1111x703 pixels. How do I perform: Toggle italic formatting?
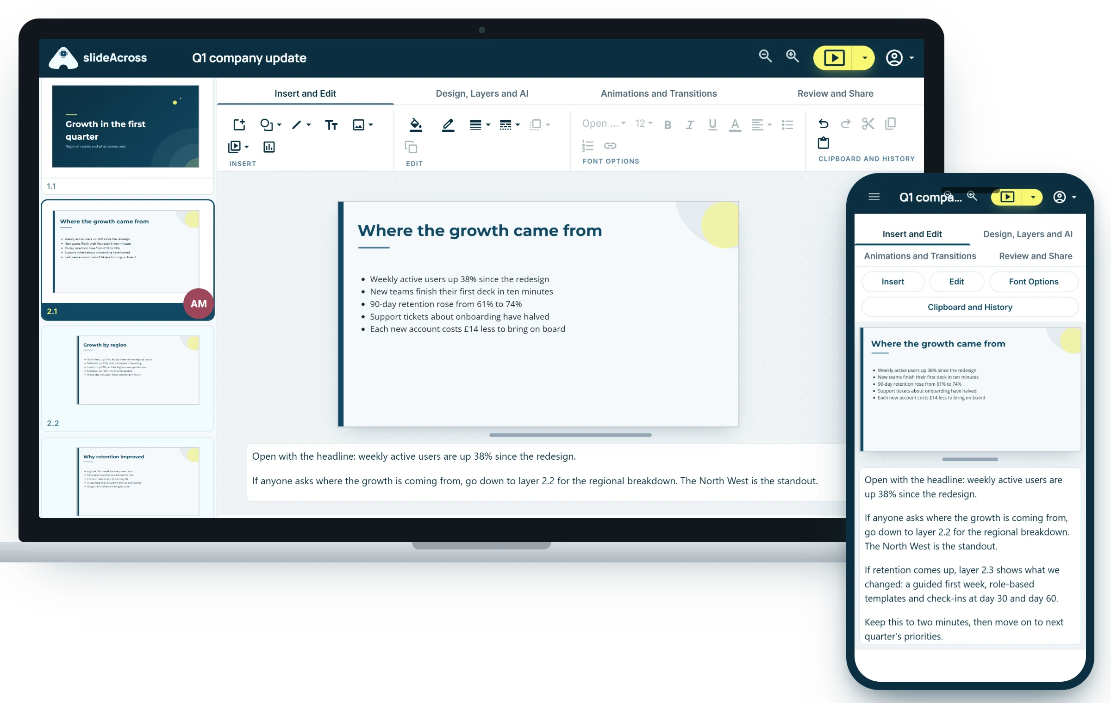(x=690, y=125)
